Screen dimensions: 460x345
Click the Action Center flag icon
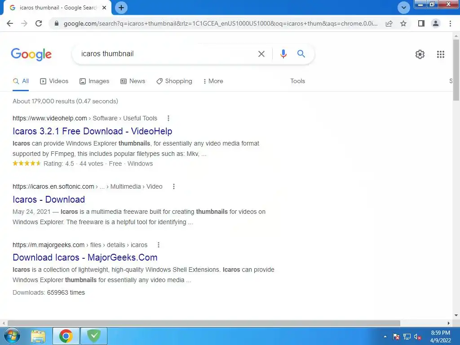click(396, 336)
